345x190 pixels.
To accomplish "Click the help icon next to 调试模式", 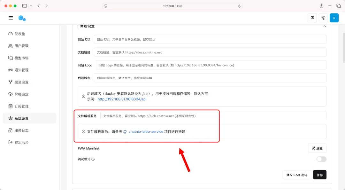I will pos(93,159).
